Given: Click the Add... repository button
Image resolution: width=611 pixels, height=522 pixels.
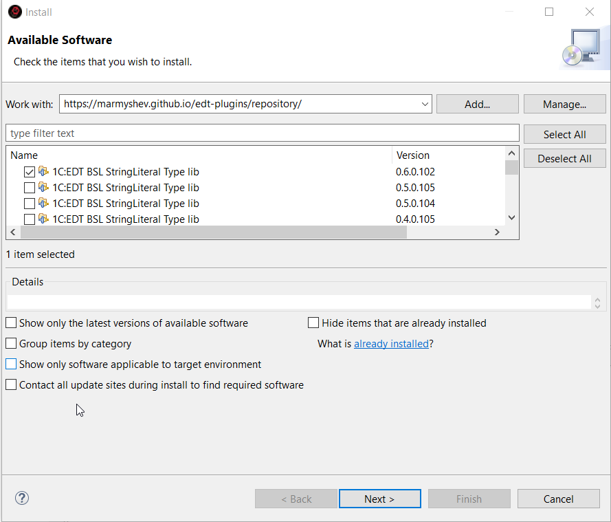Looking at the screenshot, I should click(478, 104).
